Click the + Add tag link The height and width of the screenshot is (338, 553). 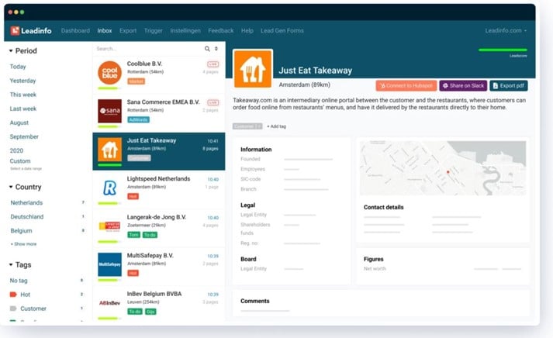point(276,126)
